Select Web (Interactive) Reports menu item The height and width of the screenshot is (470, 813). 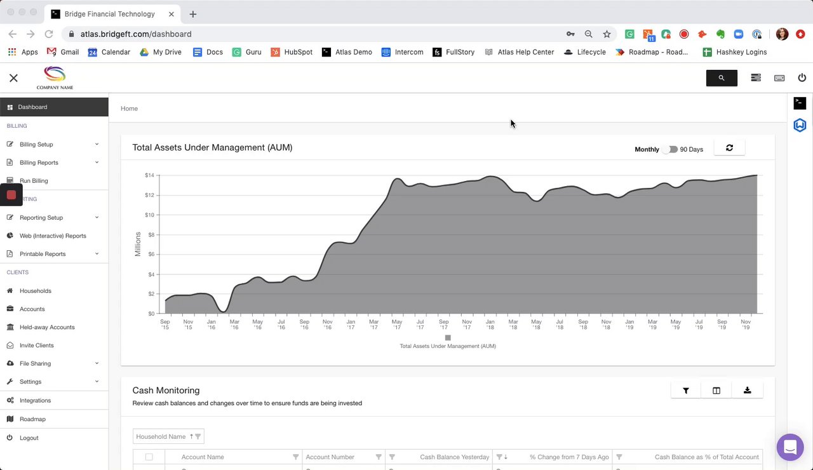point(53,236)
